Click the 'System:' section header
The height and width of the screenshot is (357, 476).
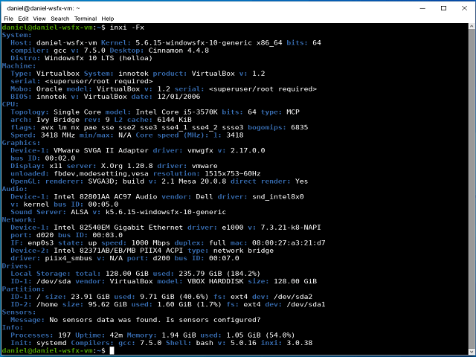18,35
